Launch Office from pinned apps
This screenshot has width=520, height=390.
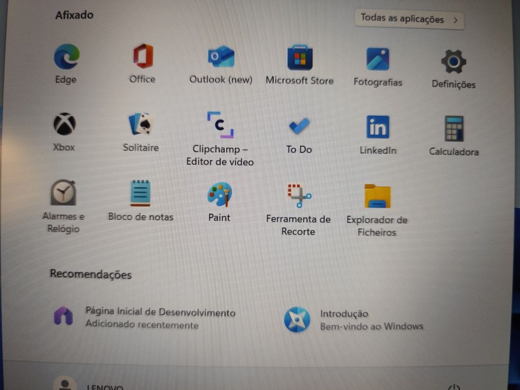click(143, 56)
